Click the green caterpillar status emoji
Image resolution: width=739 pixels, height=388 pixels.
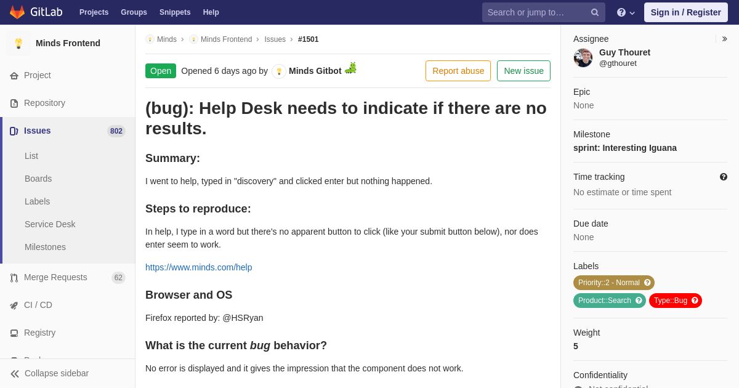350,68
